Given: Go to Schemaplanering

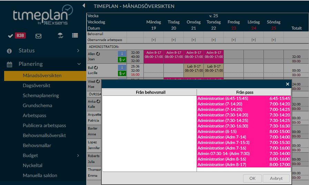Looking at the screenshot, I should (41, 96).
